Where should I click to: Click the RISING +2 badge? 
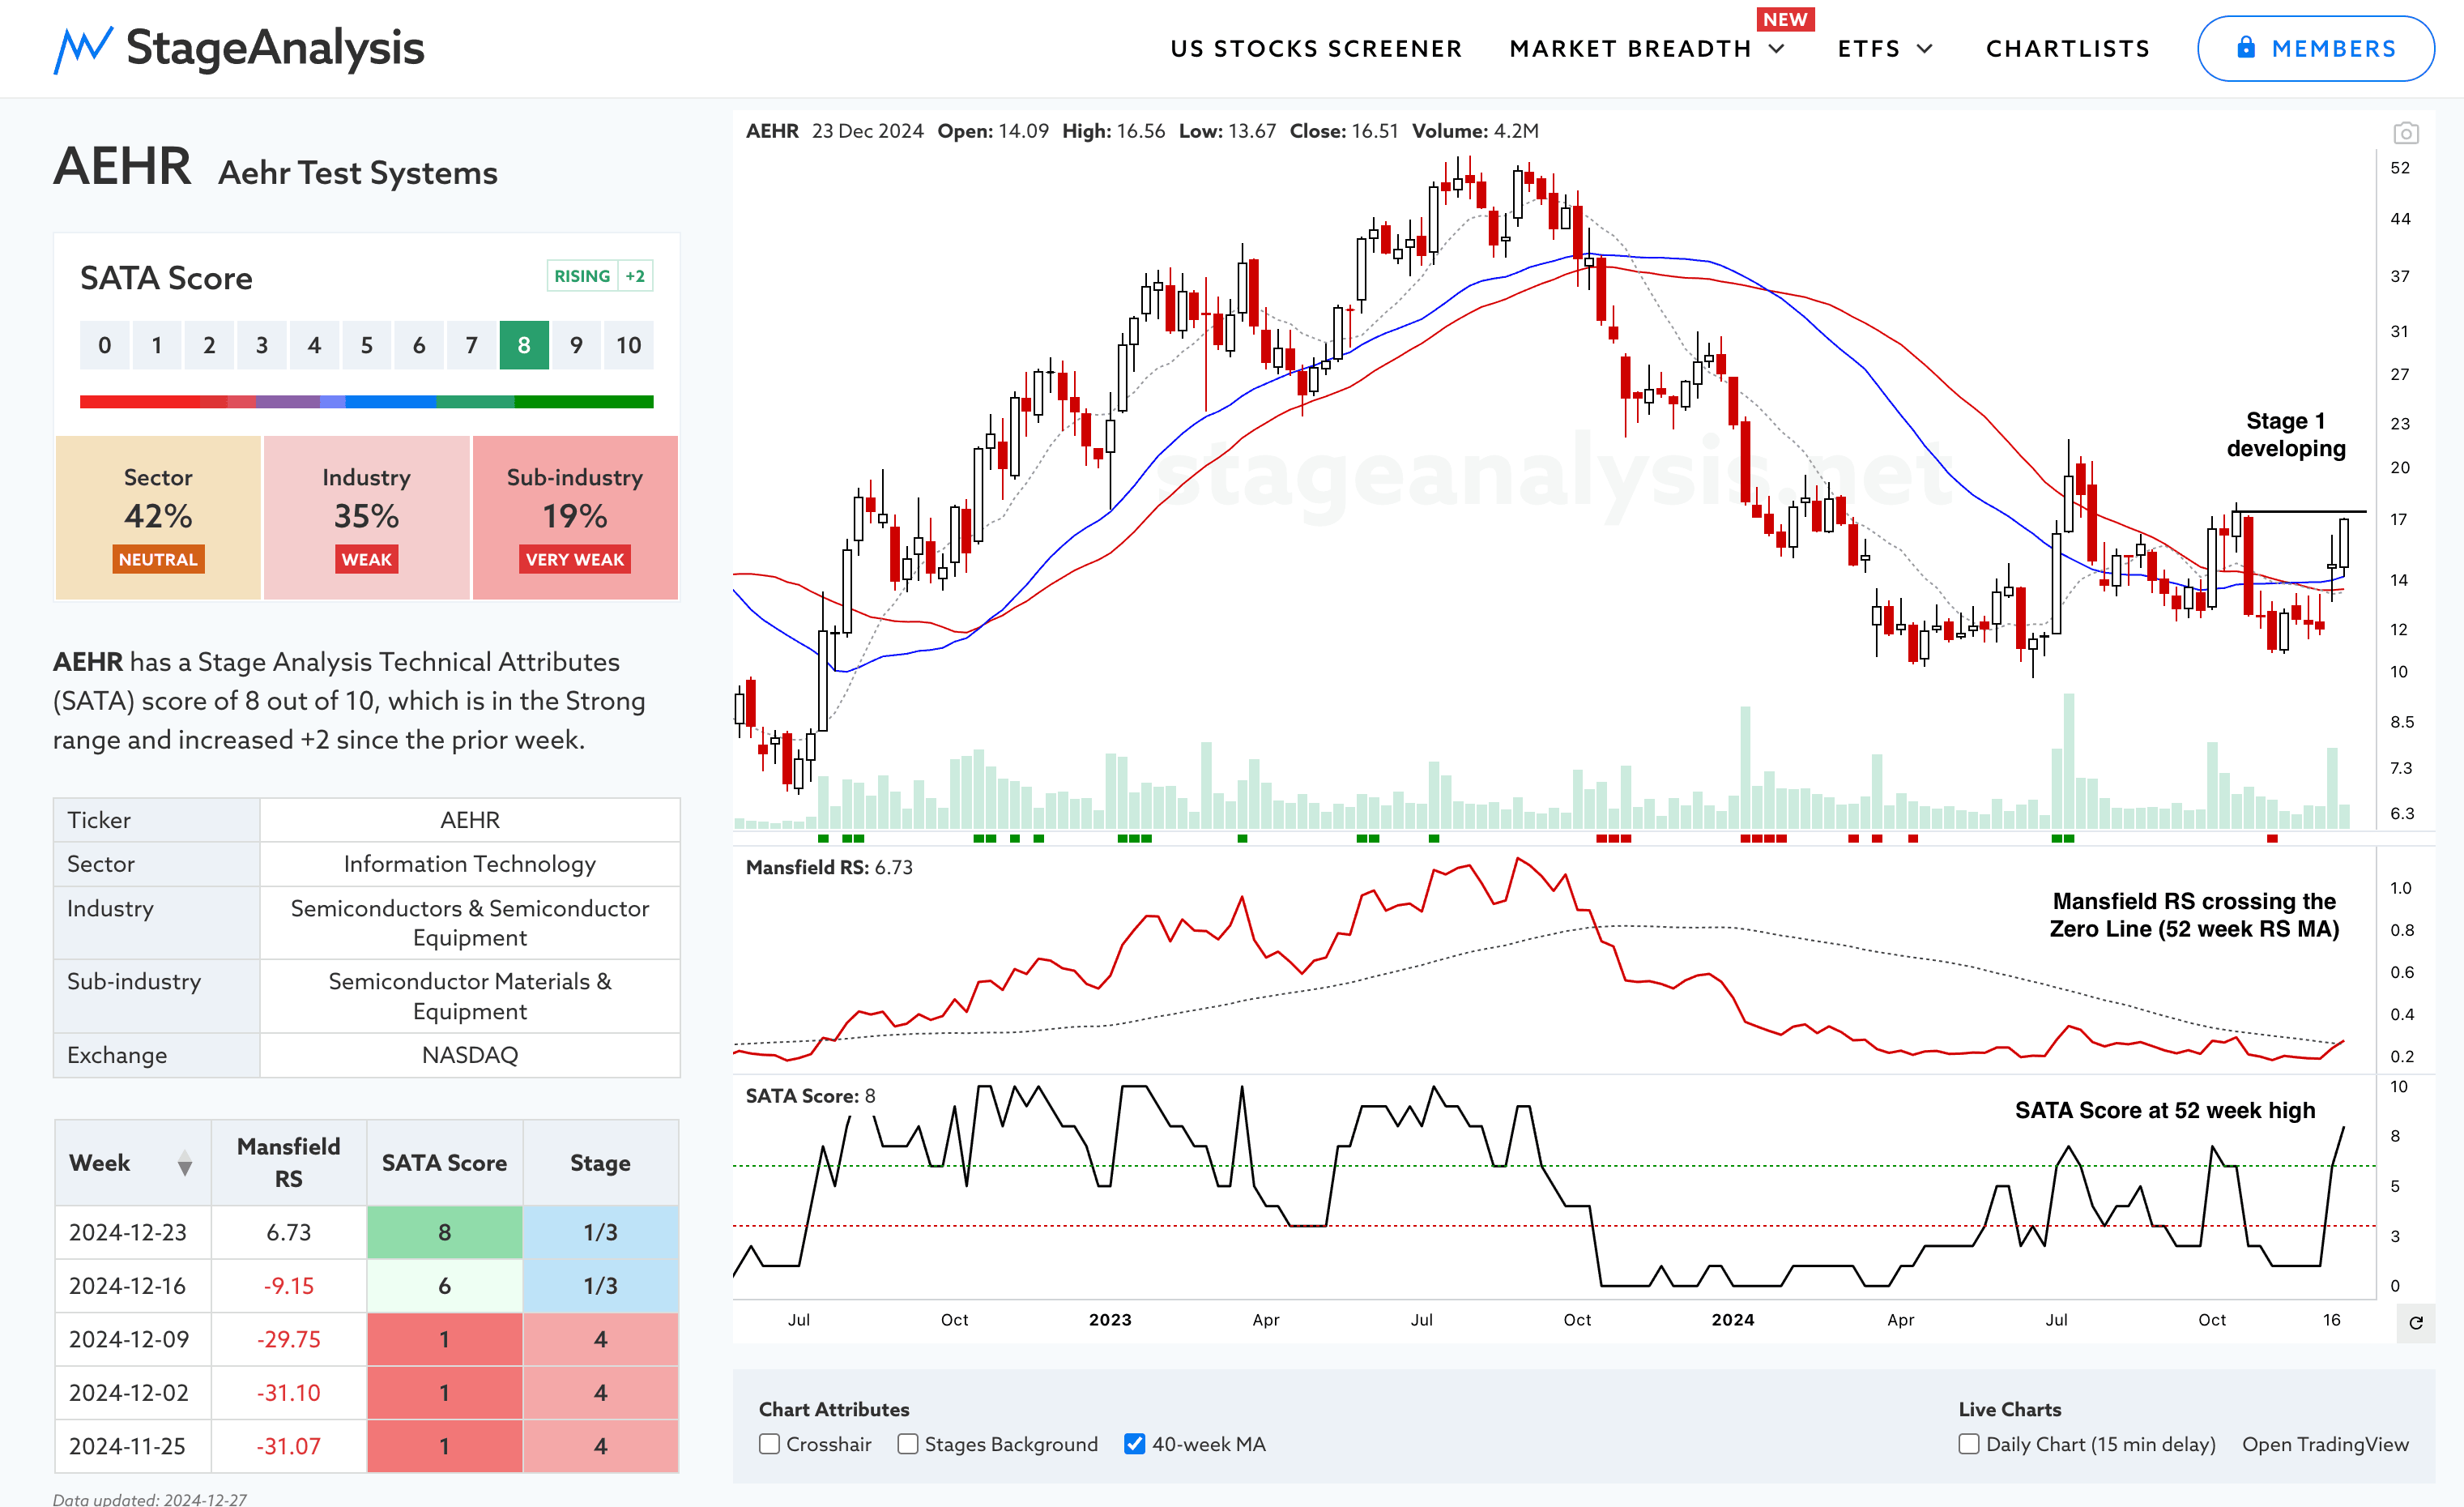pos(600,276)
